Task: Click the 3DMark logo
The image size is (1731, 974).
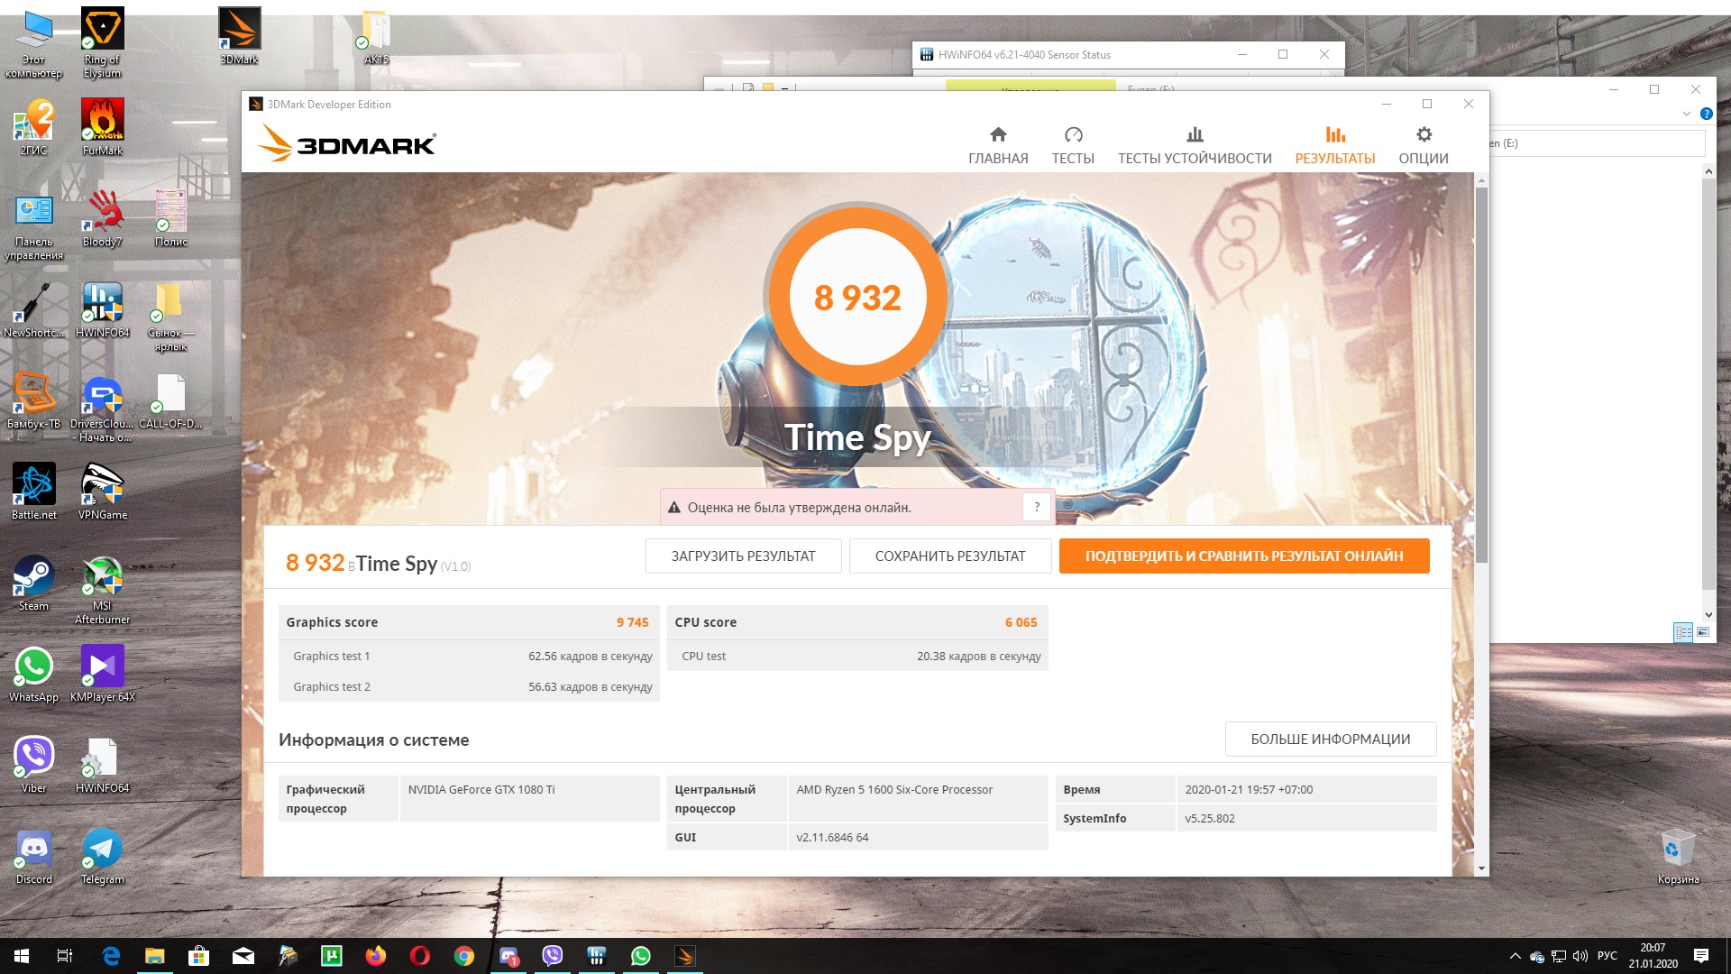Action: coord(347,144)
